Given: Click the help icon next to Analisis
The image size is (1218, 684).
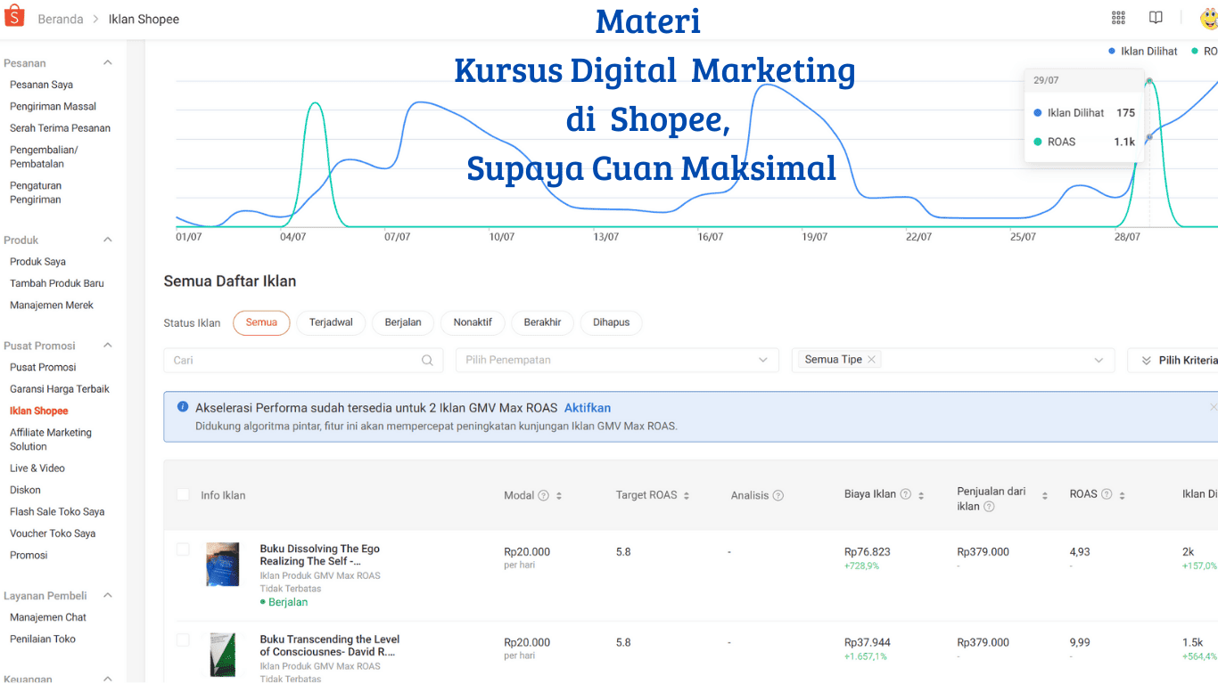Looking at the screenshot, I should [x=778, y=495].
